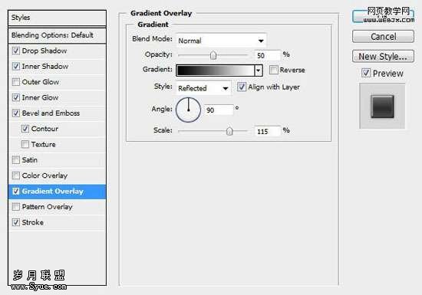The width and height of the screenshot is (422, 295).
Task: Toggle Align with Layer checkbox
Action: (x=242, y=87)
